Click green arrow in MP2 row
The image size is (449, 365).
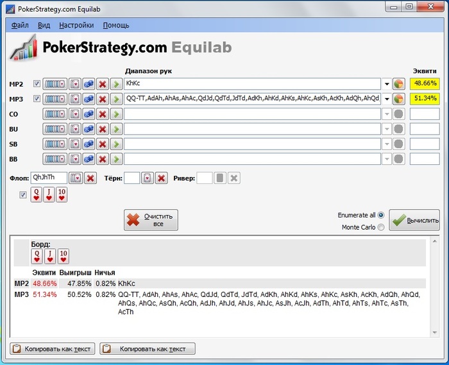[116, 84]
